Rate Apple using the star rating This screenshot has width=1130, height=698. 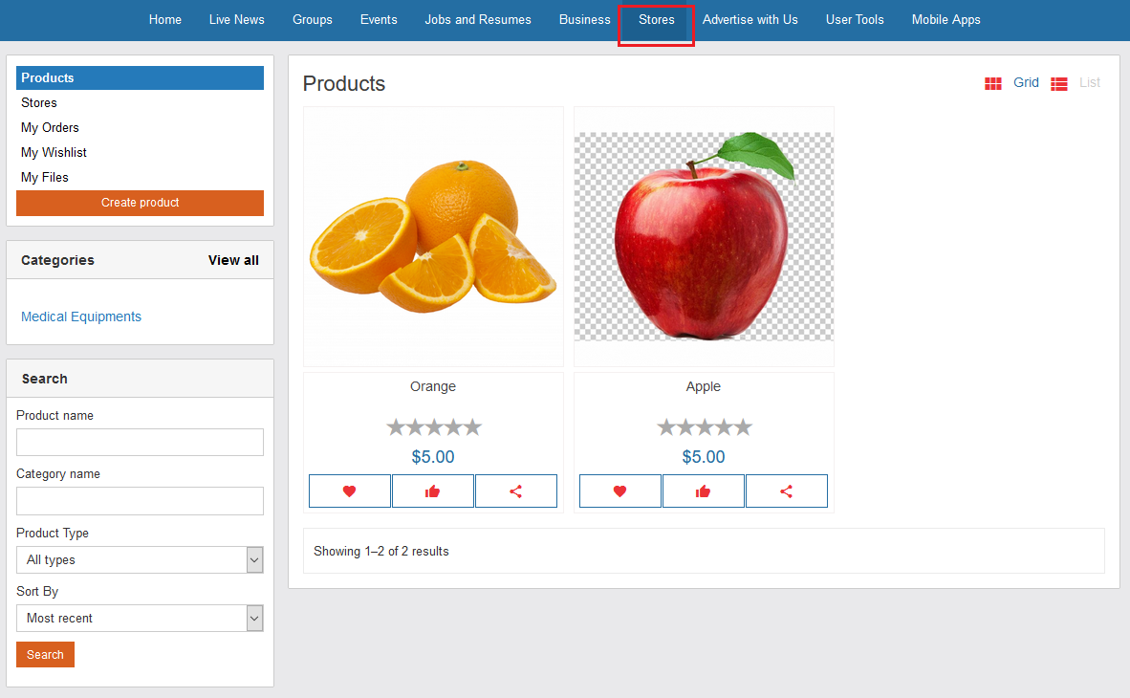[x=704, y=427]
